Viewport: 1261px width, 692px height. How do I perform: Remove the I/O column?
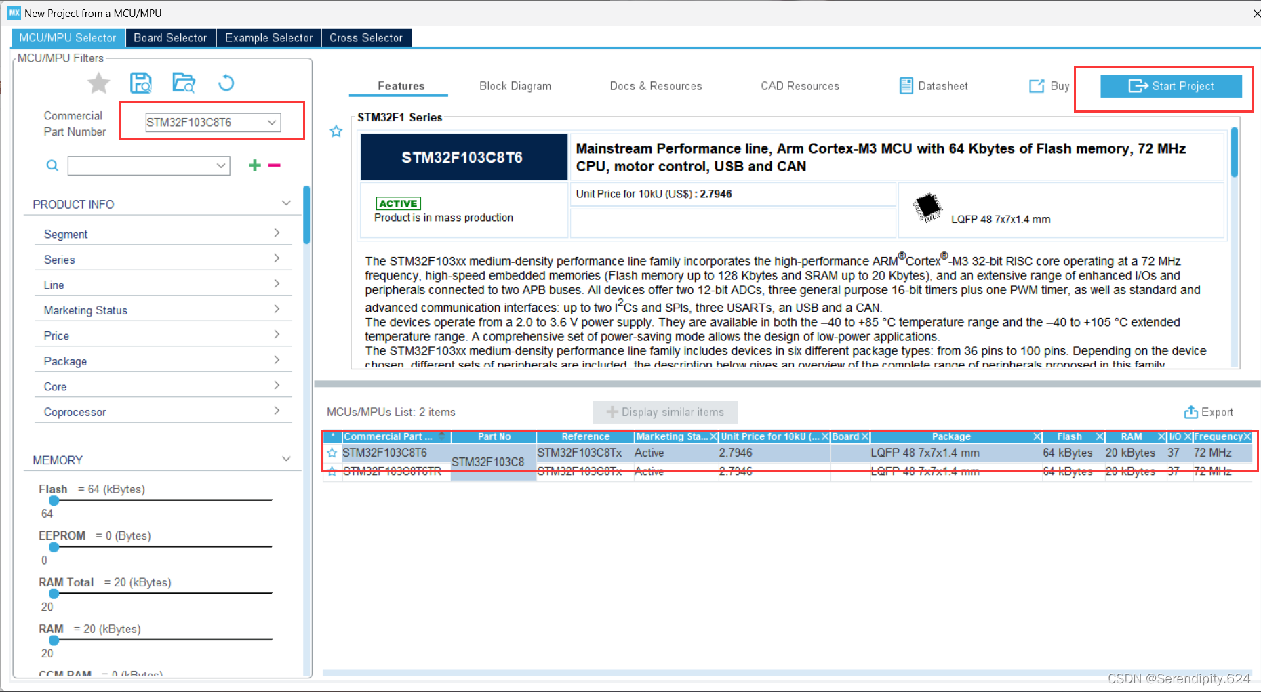pos(1188,437)
